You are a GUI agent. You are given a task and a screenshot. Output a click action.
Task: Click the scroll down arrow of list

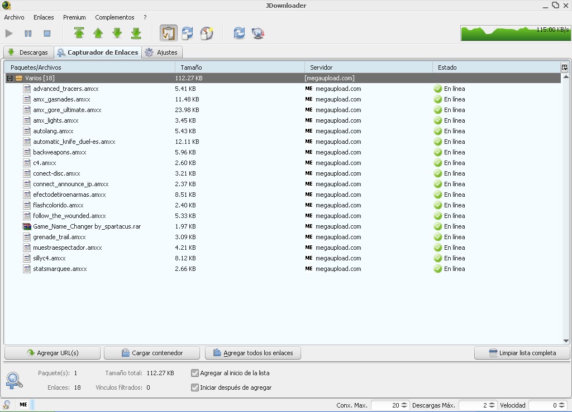[x=566, y=341]
